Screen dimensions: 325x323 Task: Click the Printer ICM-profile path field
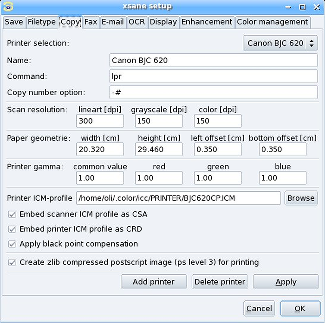178,198
